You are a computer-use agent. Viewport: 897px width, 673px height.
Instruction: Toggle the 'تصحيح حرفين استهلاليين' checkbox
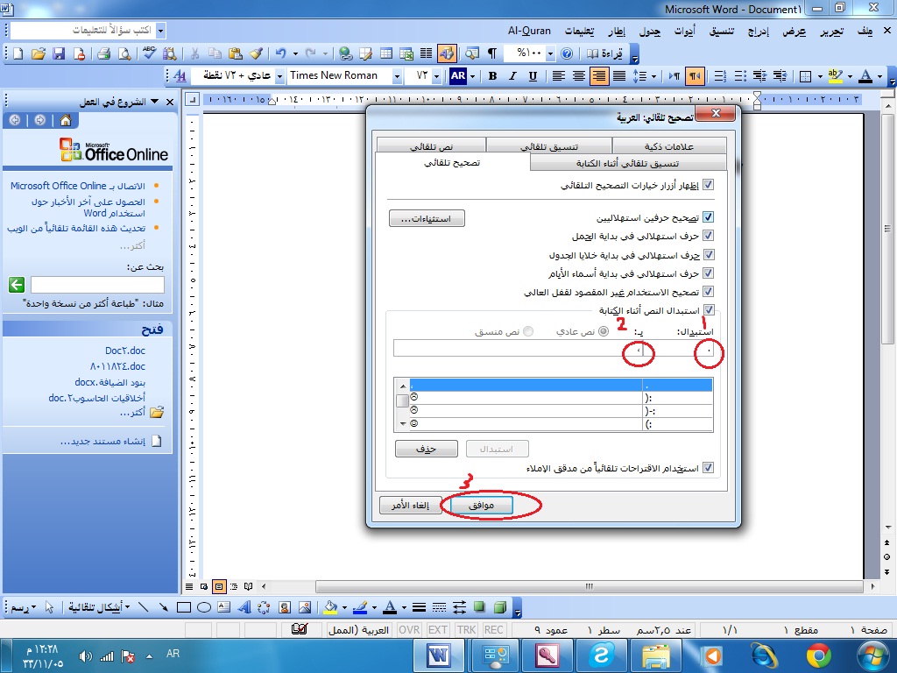pyautogui.click(x=708, y=217)
